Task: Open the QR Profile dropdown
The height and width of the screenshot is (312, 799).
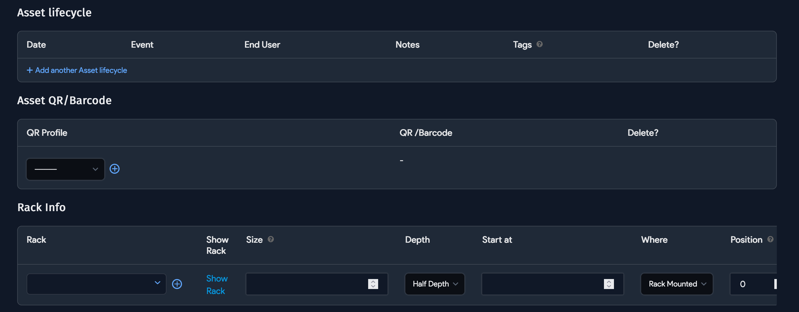Action: click(x=65, y=169)
